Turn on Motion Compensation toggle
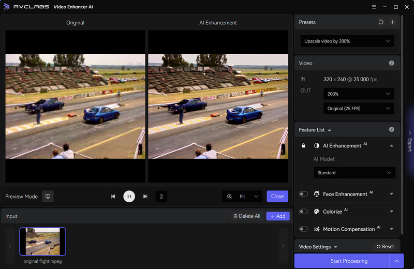The height and width of the screenshot is (269, 414). coord(304,229)
